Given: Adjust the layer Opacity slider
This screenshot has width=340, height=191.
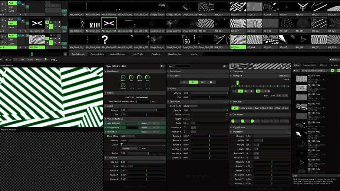Looking at the screenshot, I should [x=209, y=111].
